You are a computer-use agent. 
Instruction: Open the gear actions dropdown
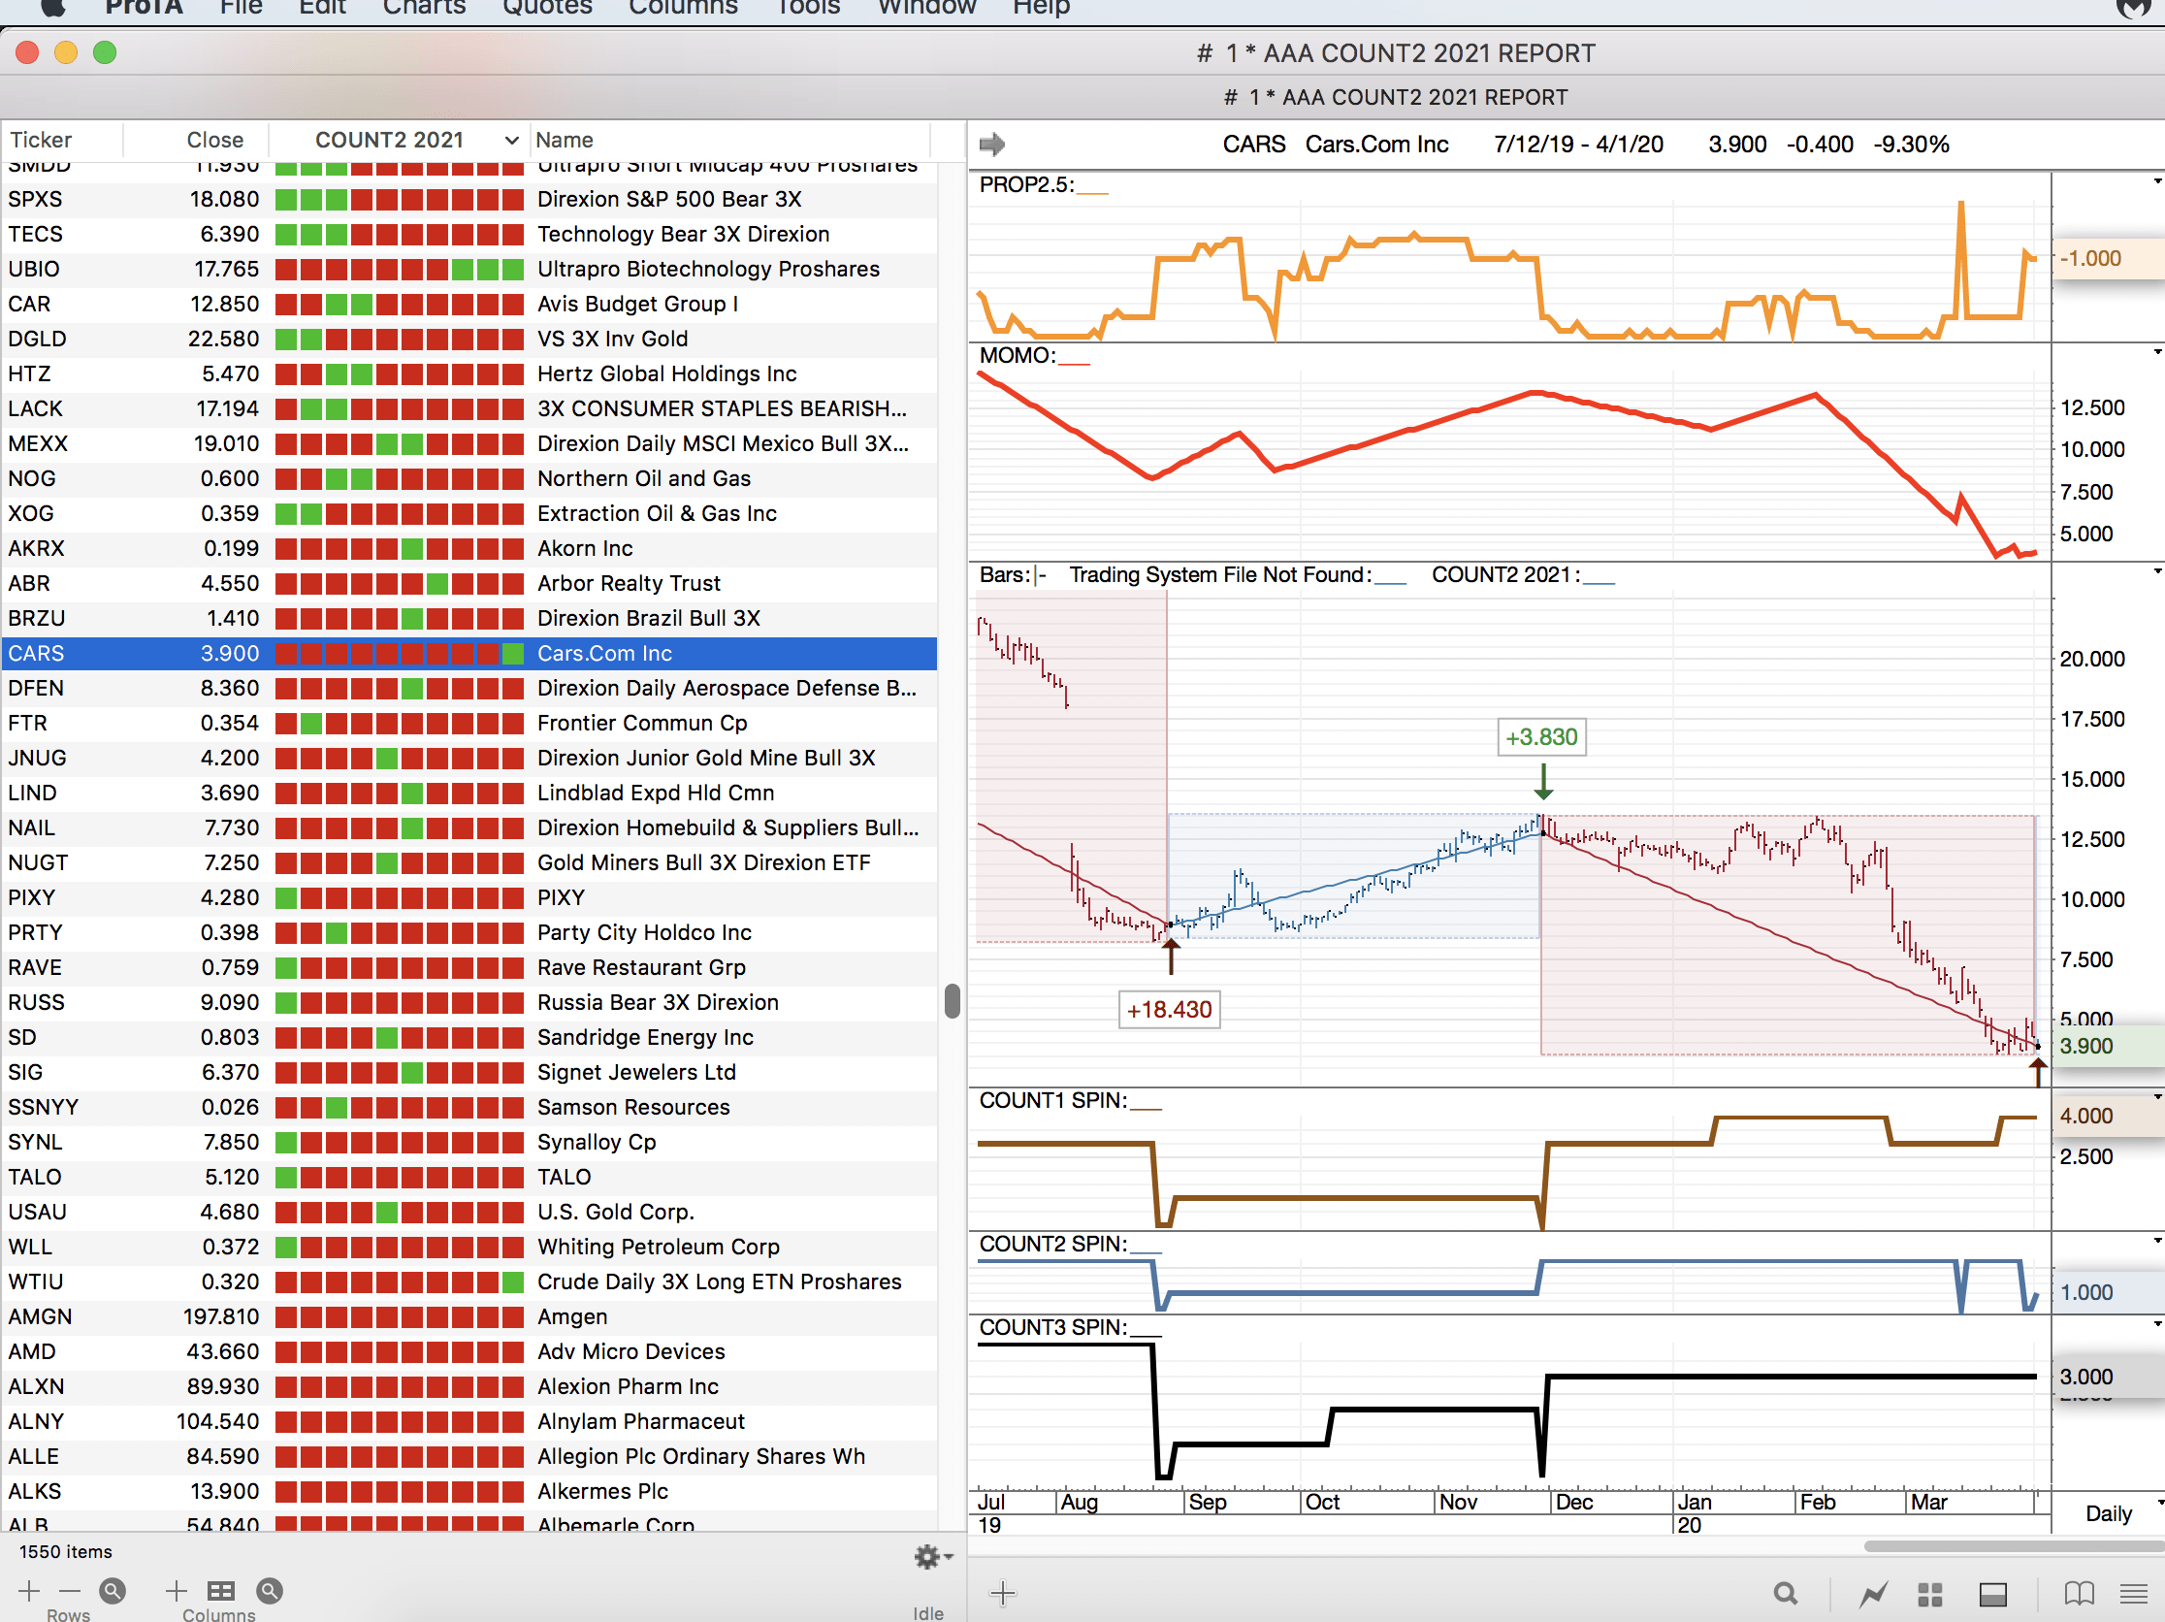[x=932, y=1556]
